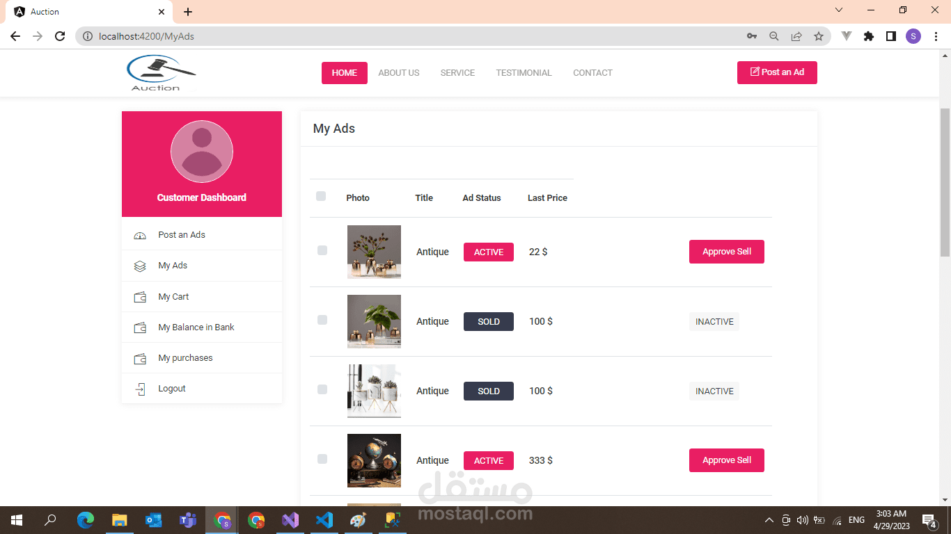Image resolution: width=951 pixels, height=534 pixels.
Task: Click Logout in sidebar
Action: 202,389
